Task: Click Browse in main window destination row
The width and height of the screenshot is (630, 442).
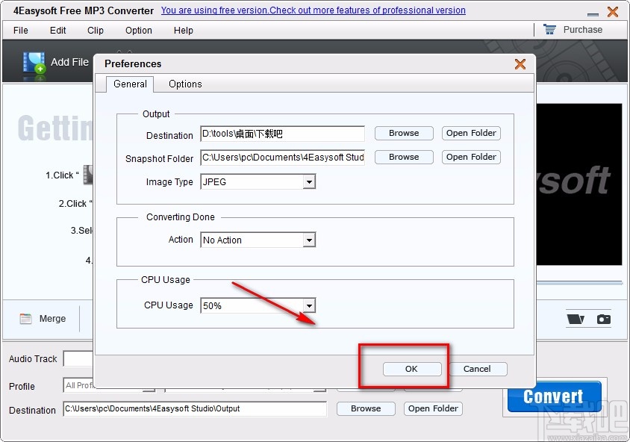Action: (x=366, y=408)
